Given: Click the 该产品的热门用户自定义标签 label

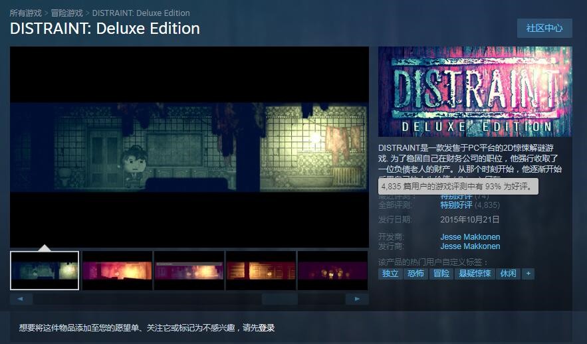Looking at the screenshot, I should (x=433, y=262).
